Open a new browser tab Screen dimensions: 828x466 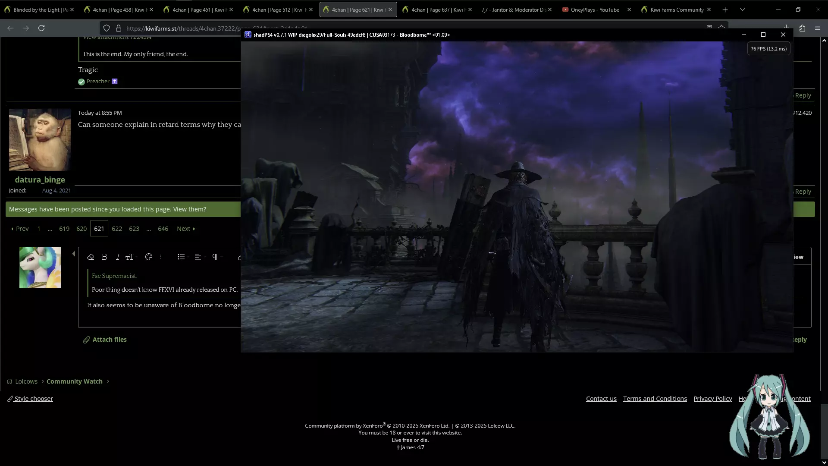pos(725,9)
